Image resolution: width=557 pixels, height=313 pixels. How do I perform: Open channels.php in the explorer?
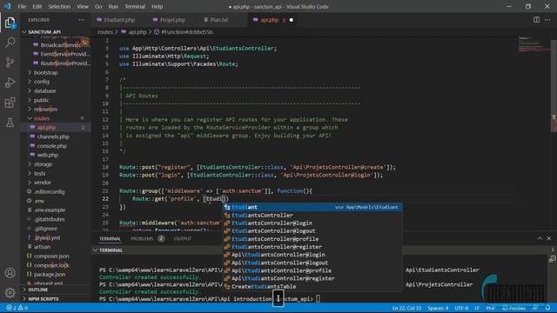click(56, 137)
